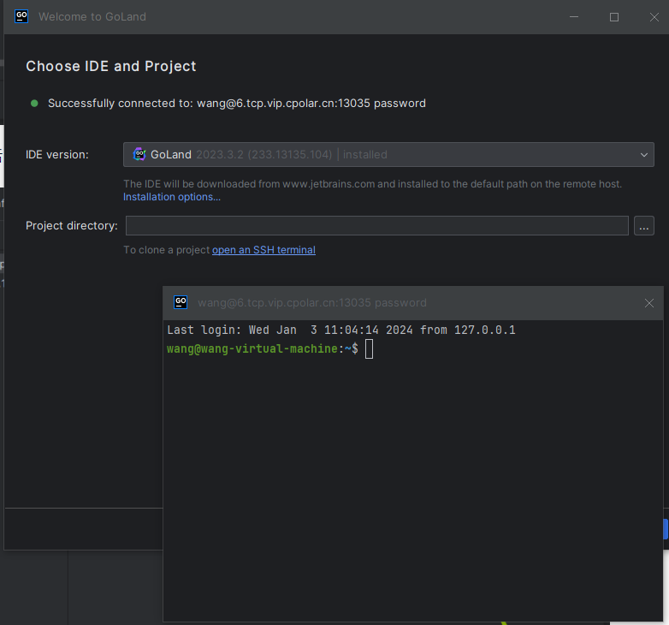
Task: Close the SSH terminal popup window
Action: point(649,303)
